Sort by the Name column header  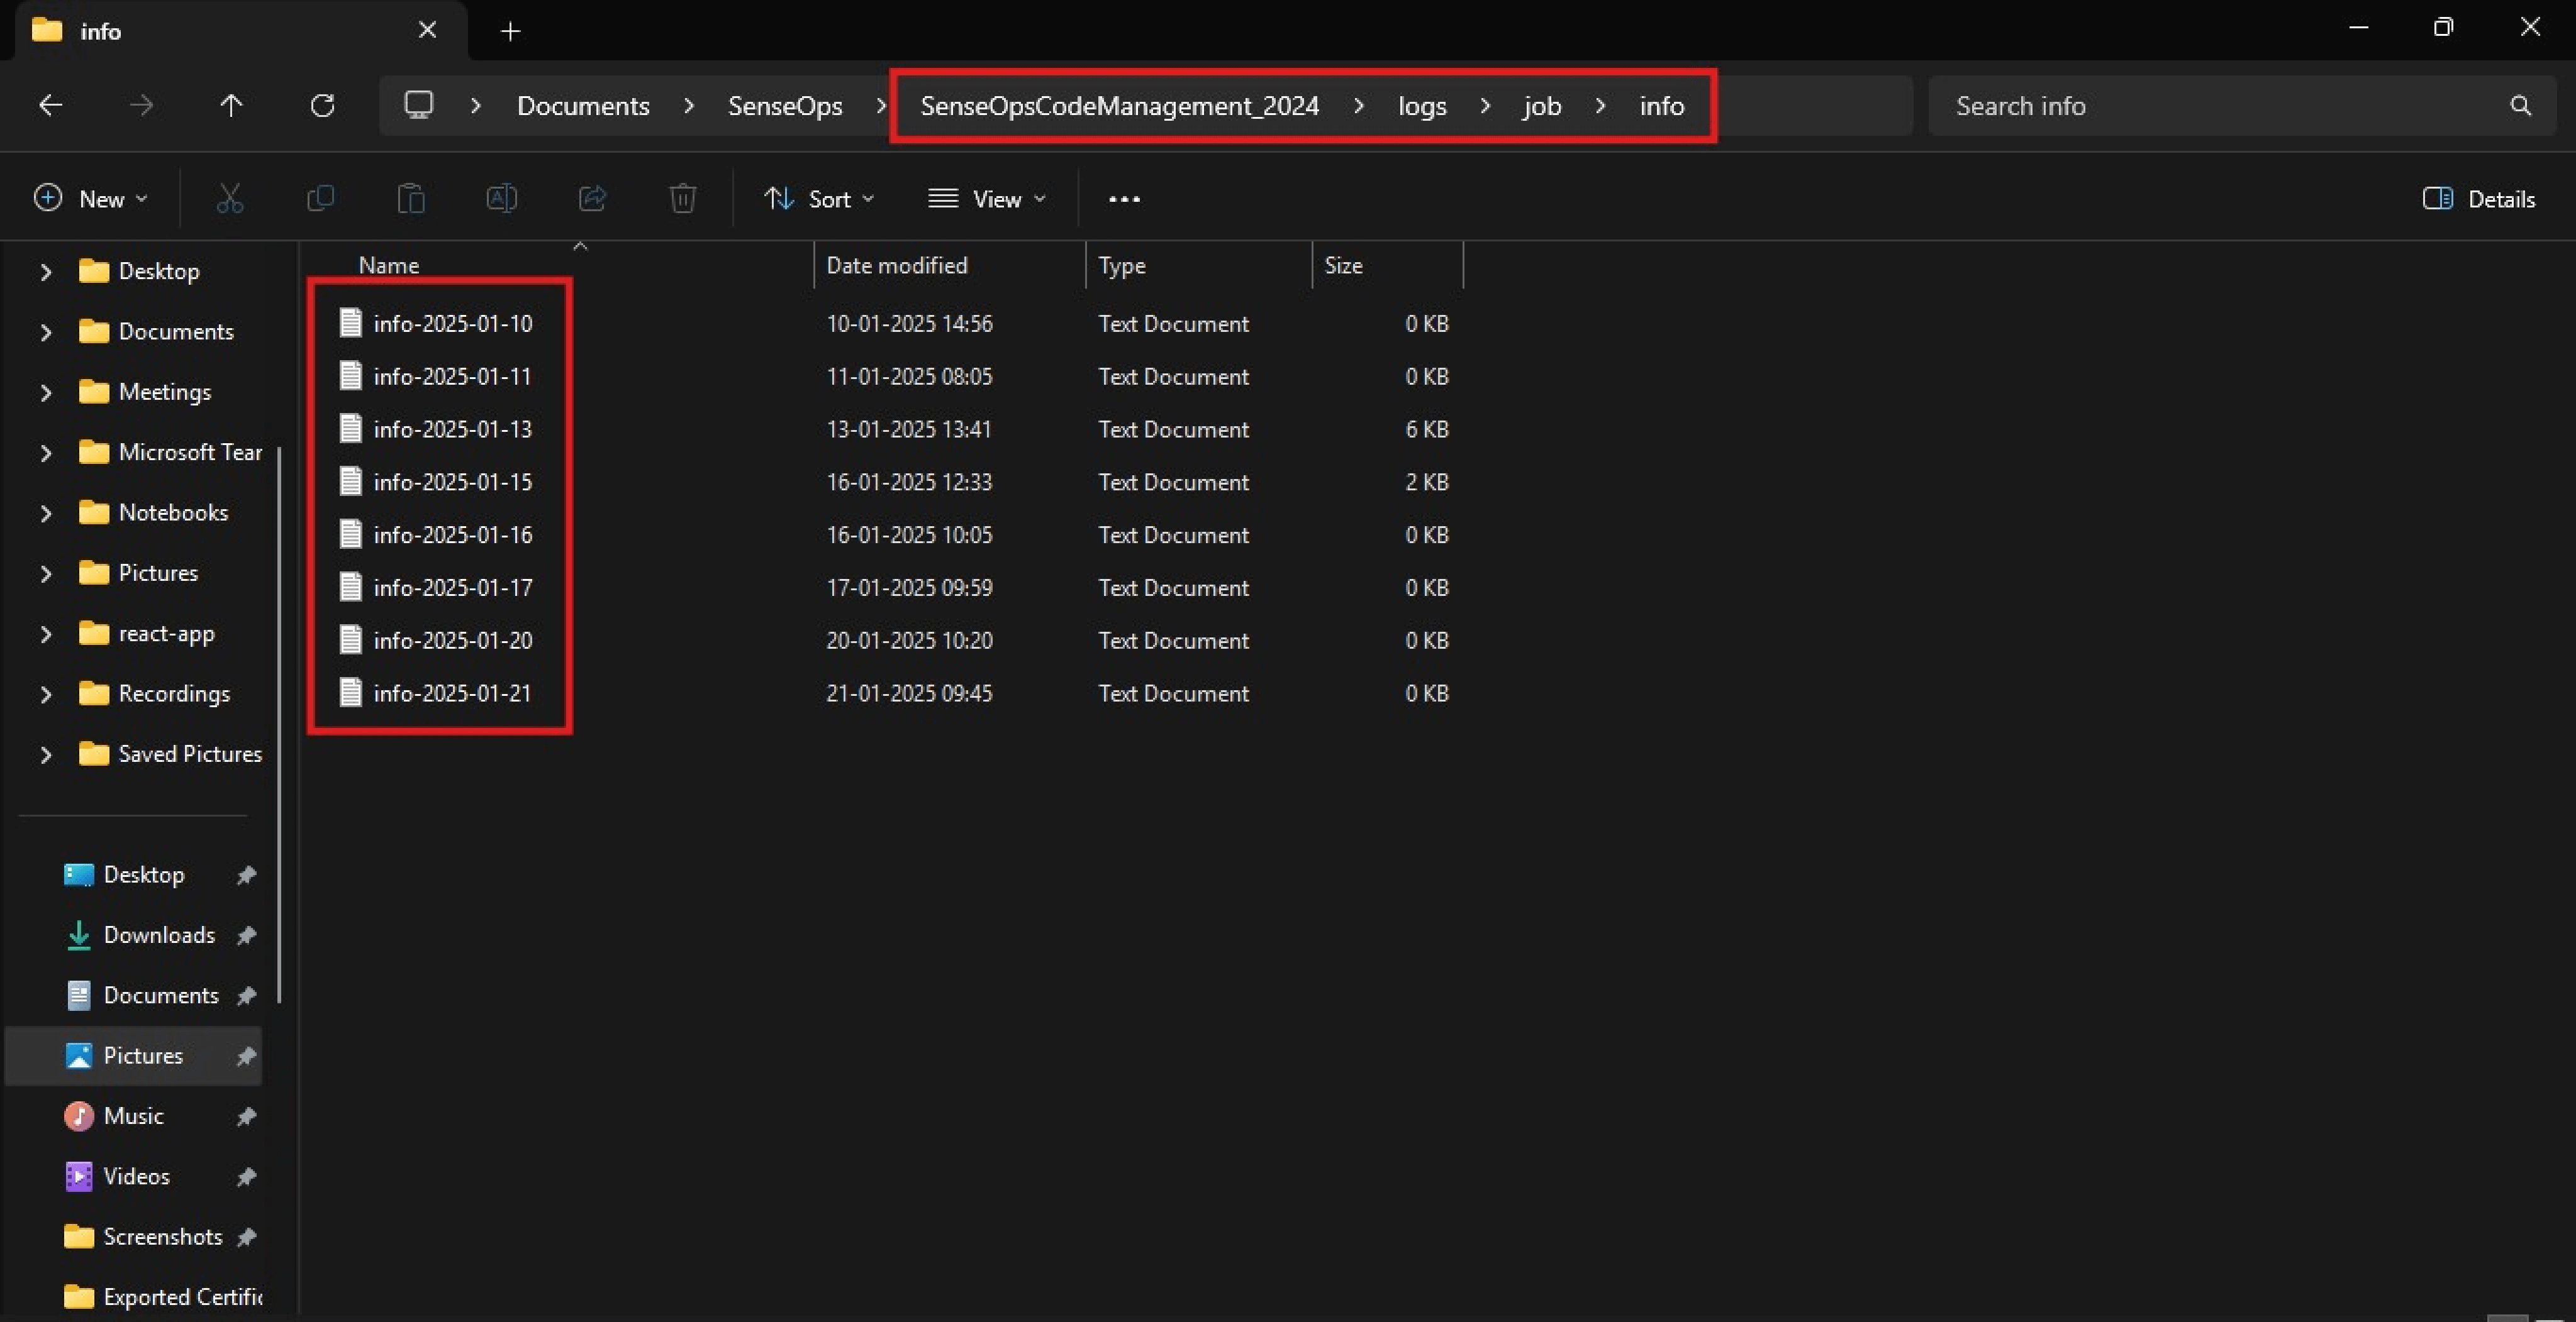coord(388,265)
